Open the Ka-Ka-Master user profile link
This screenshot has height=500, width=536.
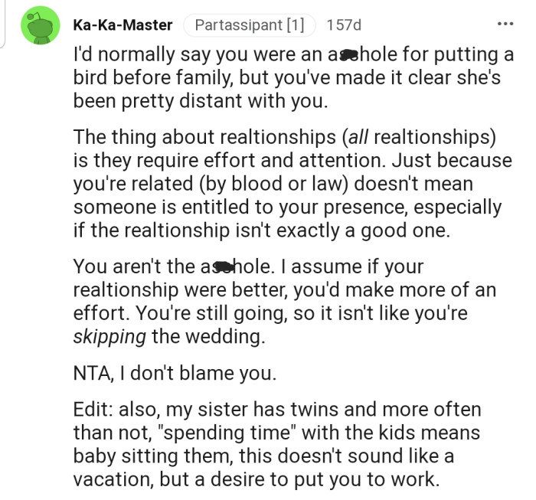point(123,25)
